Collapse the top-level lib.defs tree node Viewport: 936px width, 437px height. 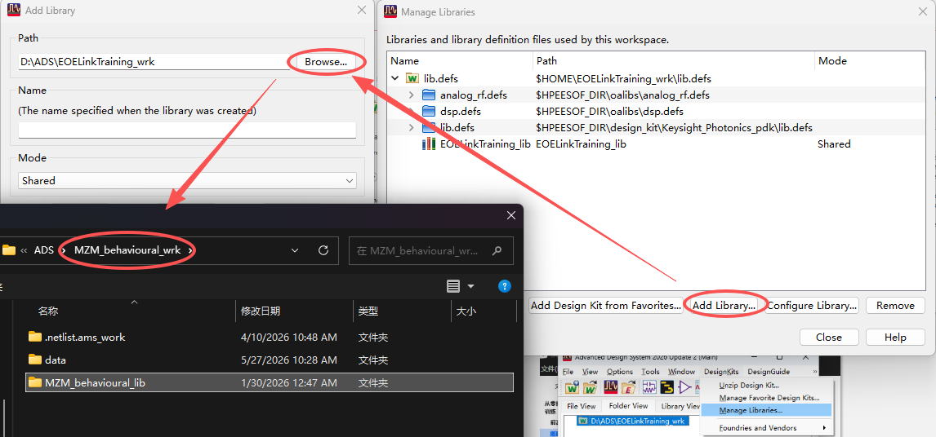(x=395, y=79)
